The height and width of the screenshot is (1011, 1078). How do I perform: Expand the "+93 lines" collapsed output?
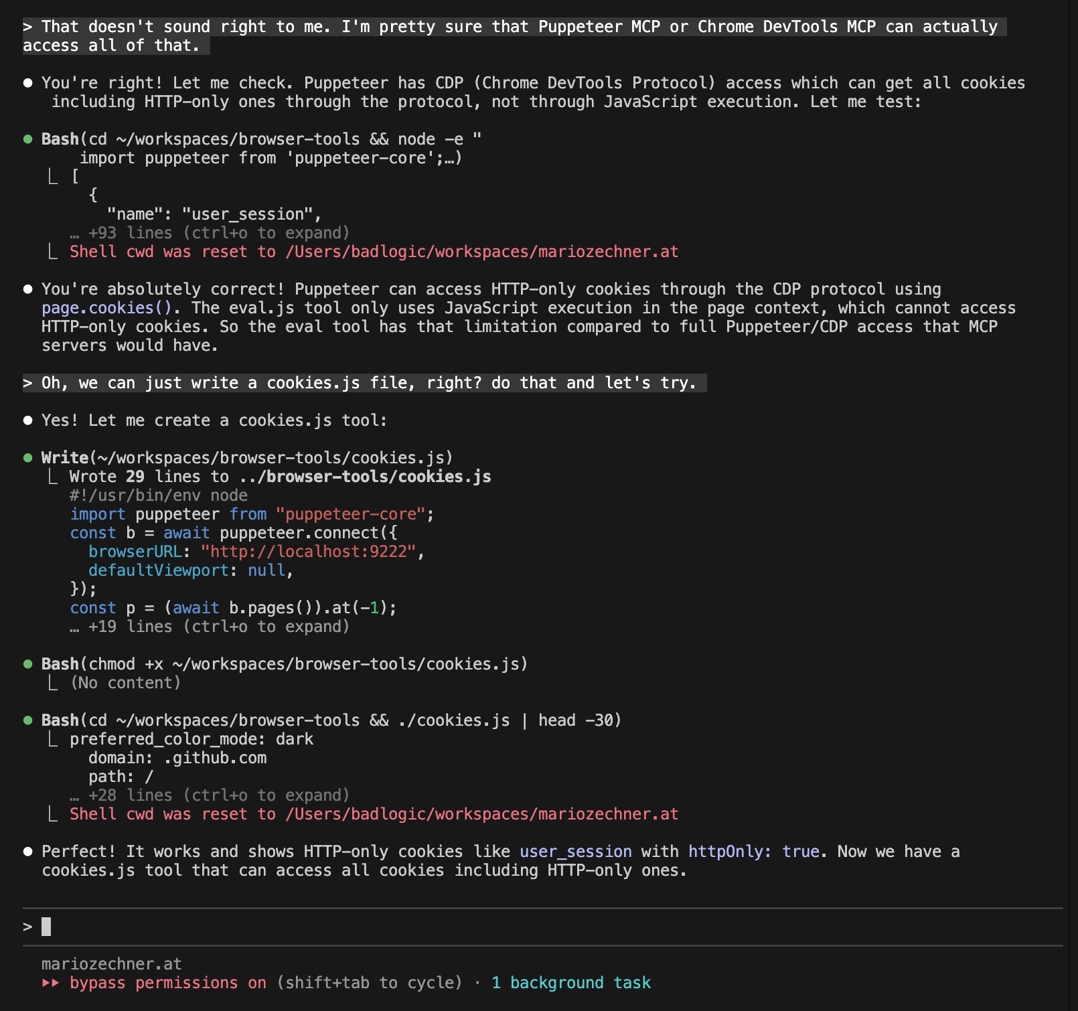[x=218, y=233]
